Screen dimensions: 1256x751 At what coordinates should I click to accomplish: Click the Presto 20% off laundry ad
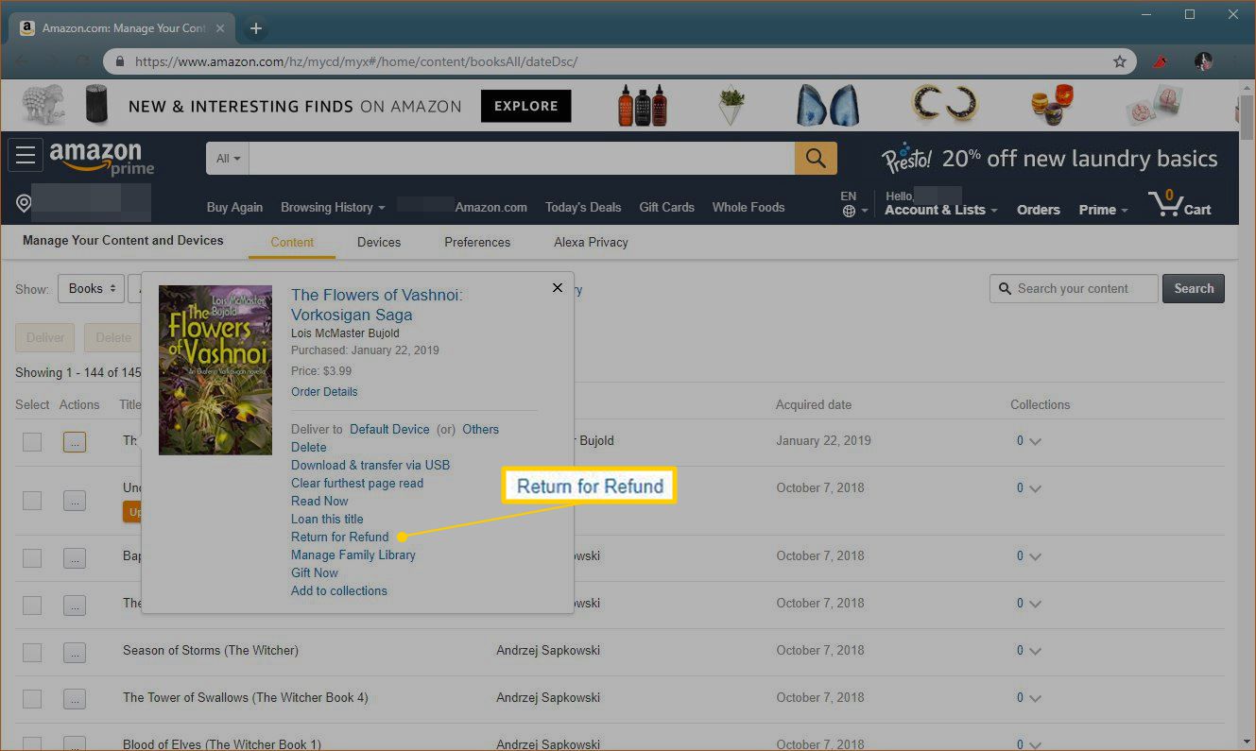1049,158
